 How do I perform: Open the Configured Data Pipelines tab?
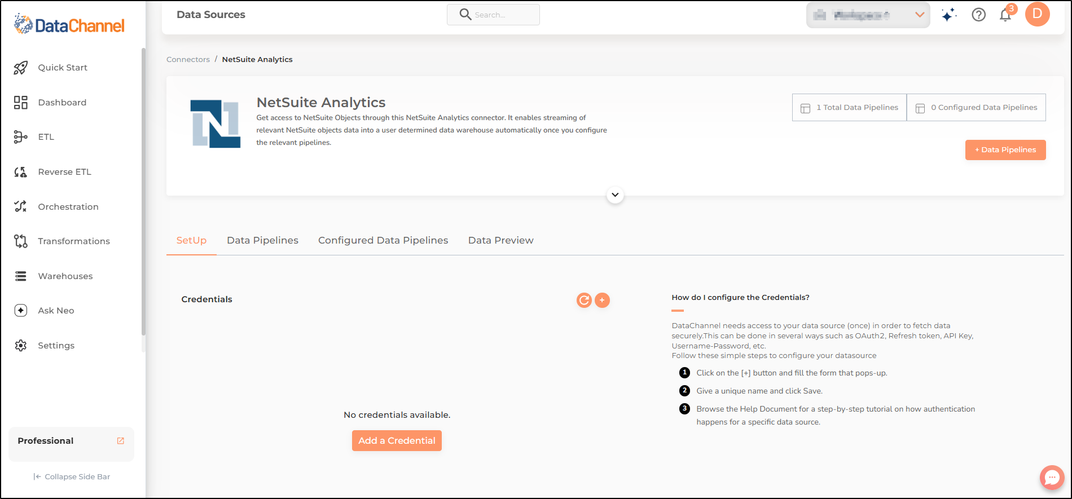pyautogui.click(x=383, y=241)
